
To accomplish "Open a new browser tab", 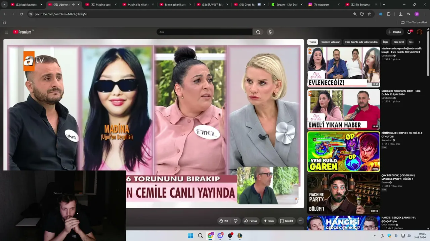I will click(x=384, y=5).
